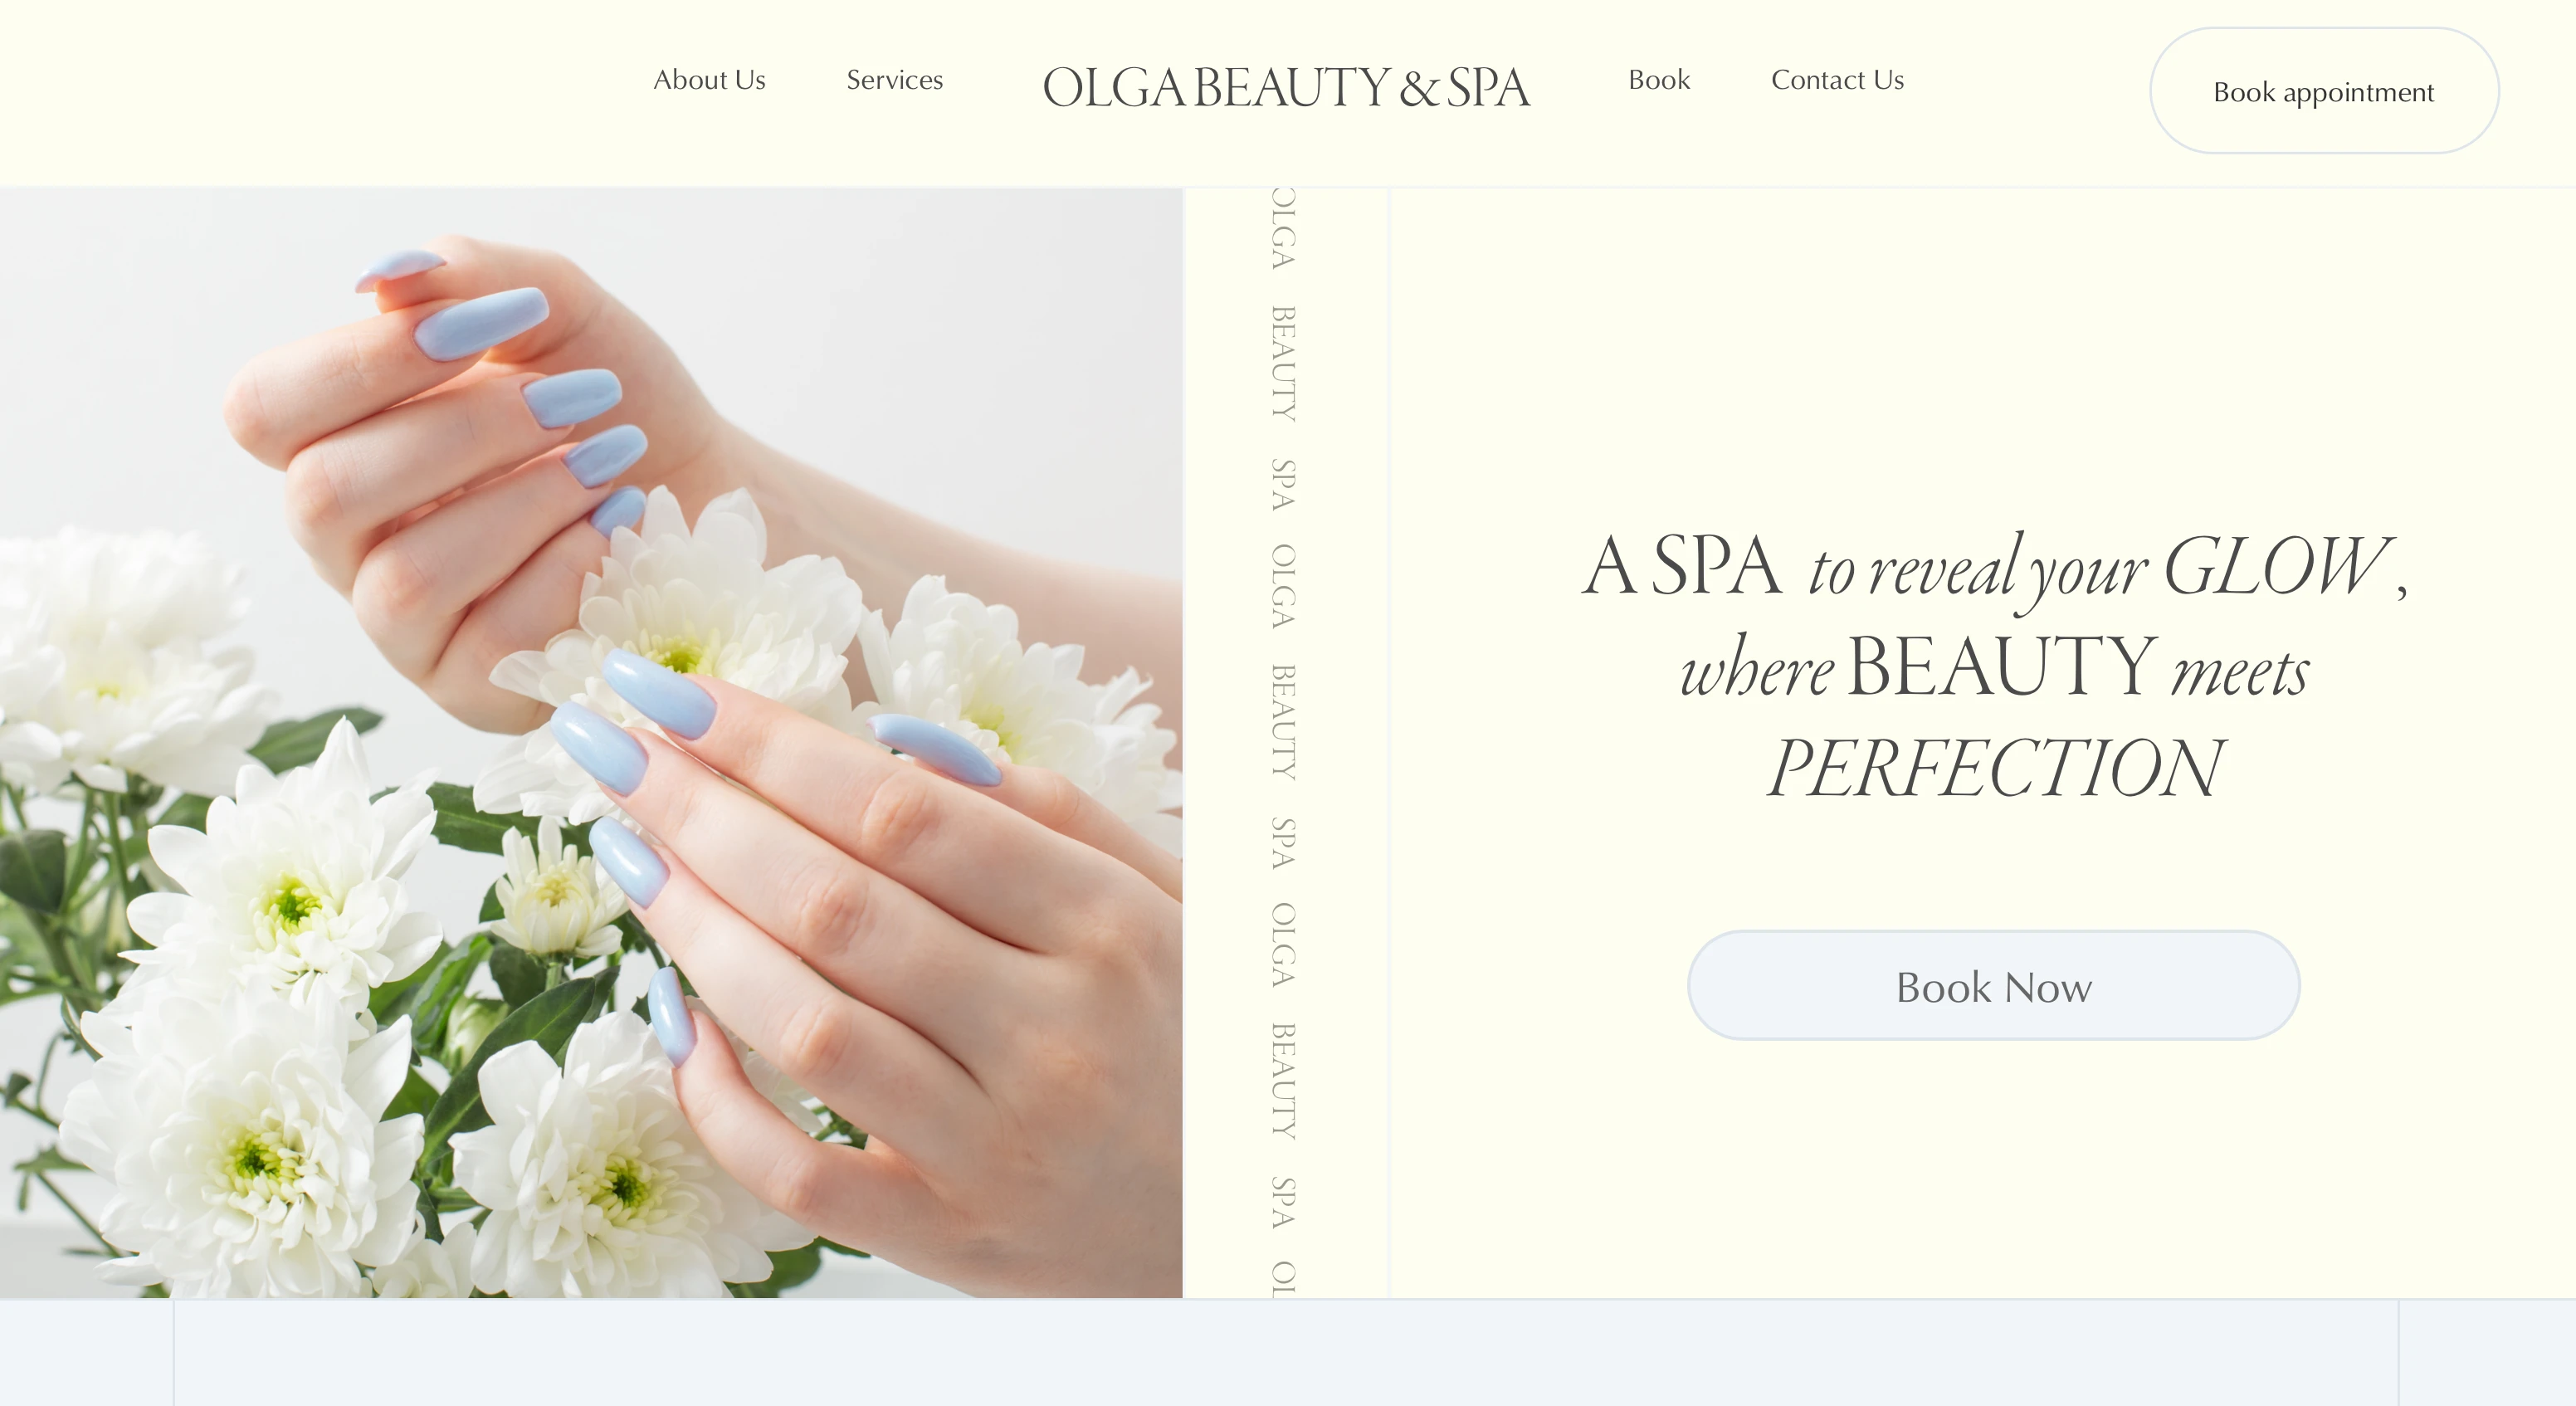Click the italic word GLOW in headline
2576x1406 pixels.
point(2276,566)
